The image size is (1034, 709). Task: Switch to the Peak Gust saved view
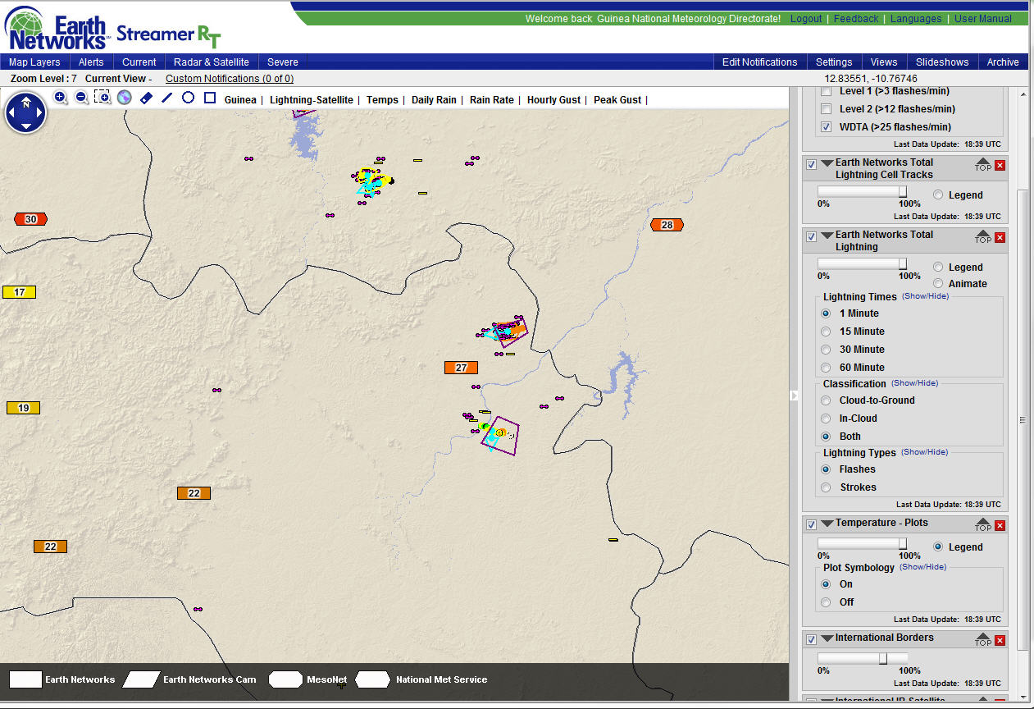point(617,100)
